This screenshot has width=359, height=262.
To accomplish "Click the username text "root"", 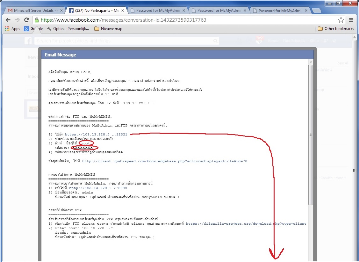I will pos(86,143).
